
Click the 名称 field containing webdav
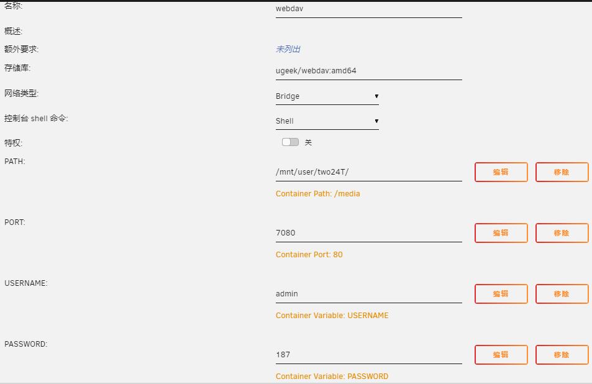point(368,9)
